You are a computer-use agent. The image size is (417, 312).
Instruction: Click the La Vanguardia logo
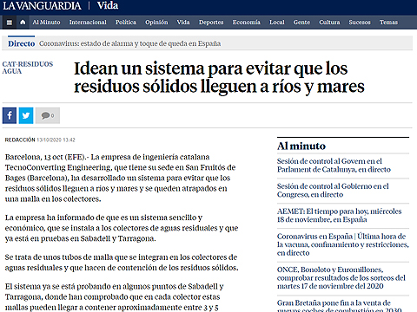coord(42,6)
